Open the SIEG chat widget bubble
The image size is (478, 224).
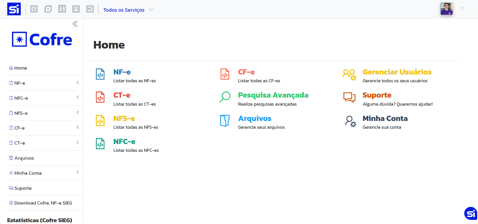click(x=470, y=213)
